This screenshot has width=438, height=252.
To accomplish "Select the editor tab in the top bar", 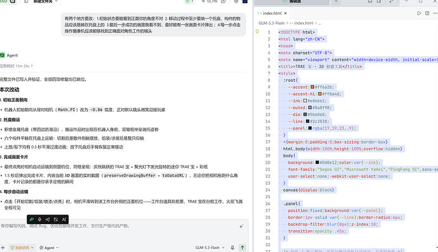I will (x=291, y=2).
